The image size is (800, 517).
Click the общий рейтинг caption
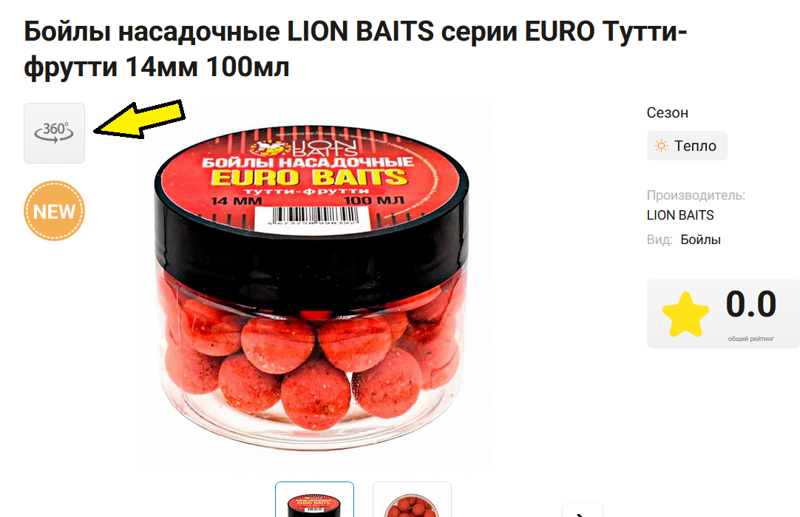750,338
